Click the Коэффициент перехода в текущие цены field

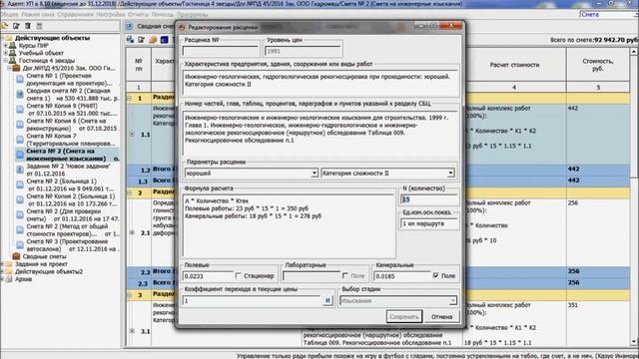coord(253,301)
